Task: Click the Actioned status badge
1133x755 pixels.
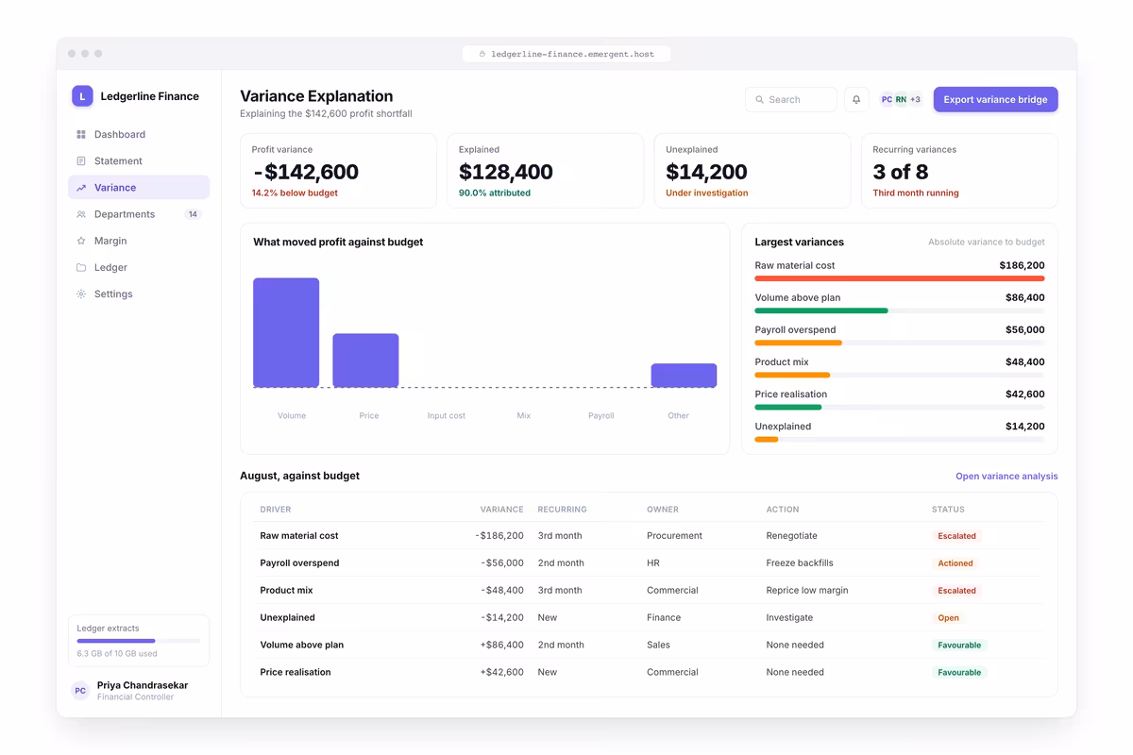Action: pyautogui.click(x=955, y=563)
